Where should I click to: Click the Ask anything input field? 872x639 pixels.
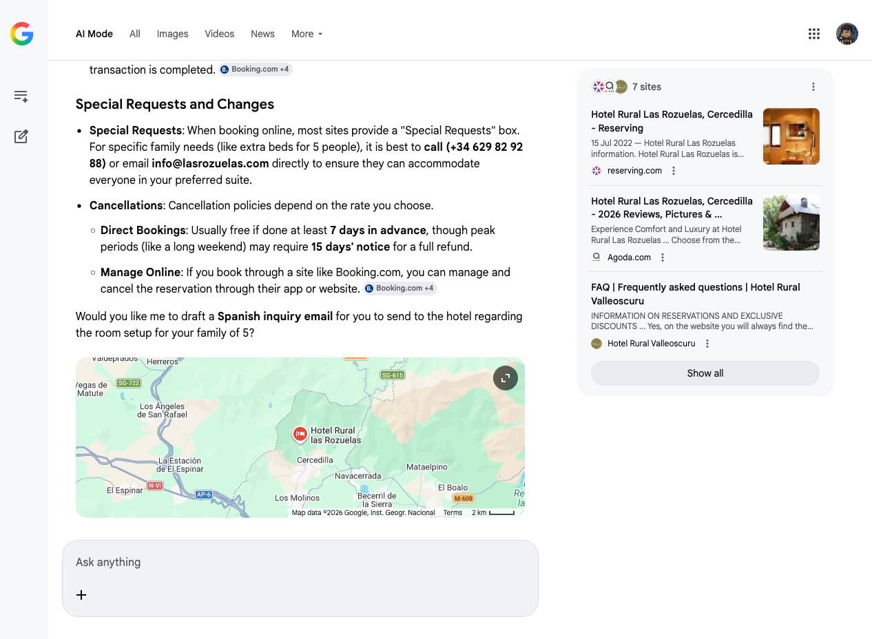[300, 563]
